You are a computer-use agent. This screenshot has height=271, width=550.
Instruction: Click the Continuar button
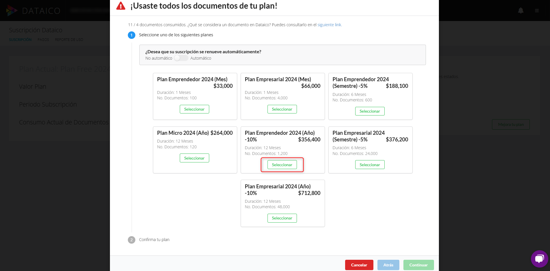[418, 265]
